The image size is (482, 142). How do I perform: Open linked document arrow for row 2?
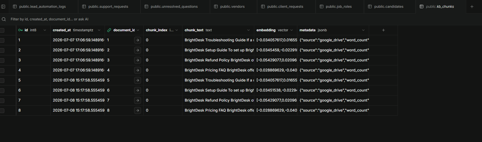tap(138, 50)
